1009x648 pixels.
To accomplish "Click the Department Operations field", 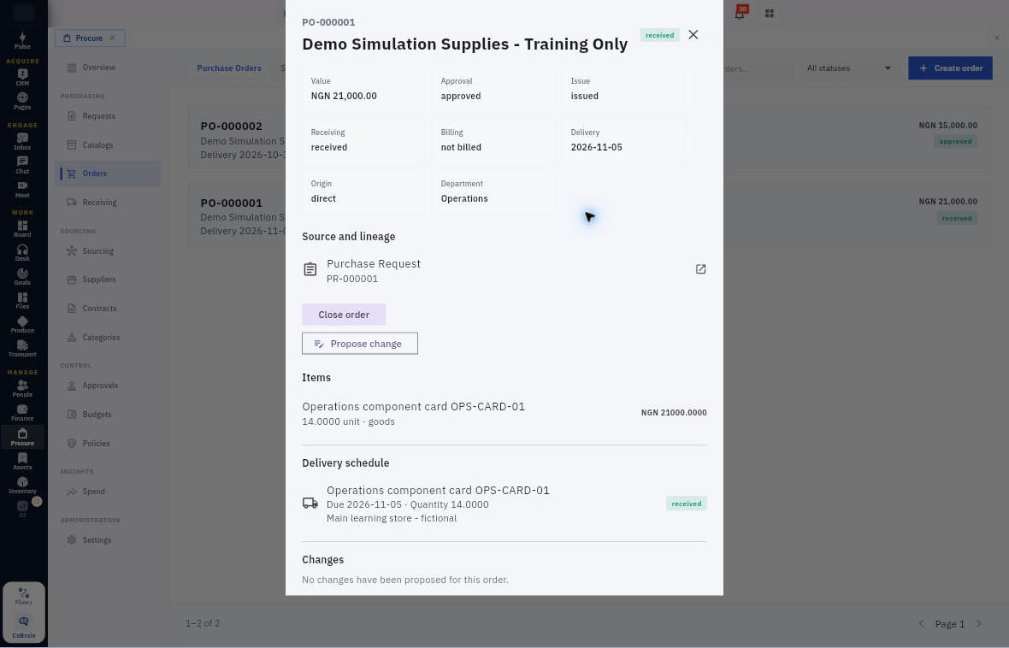I will point(493,192).
